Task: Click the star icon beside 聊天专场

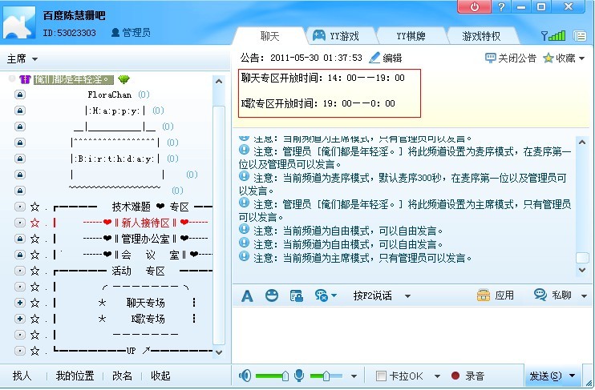Action: (35, 303)
